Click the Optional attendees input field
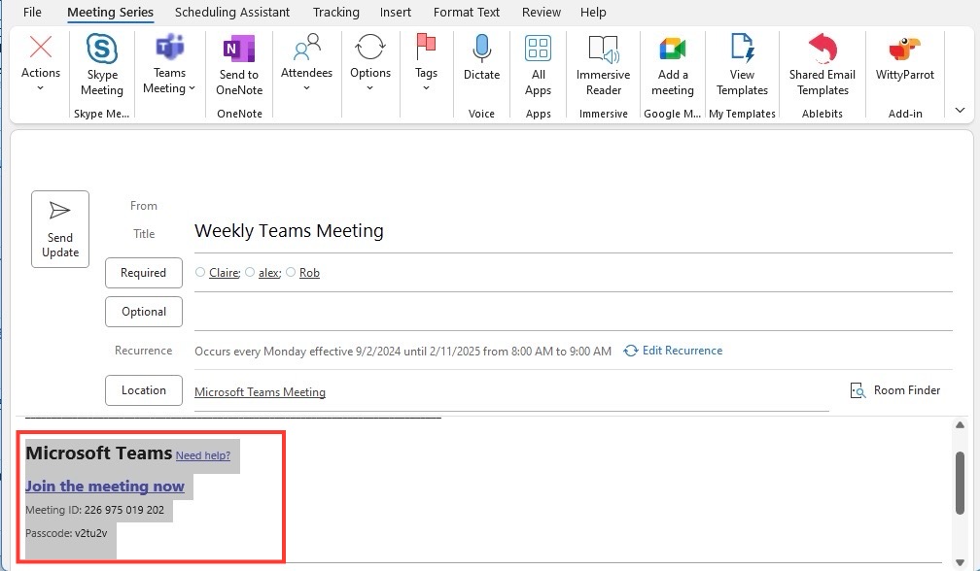Screen dimensions: 980x571 574,312
